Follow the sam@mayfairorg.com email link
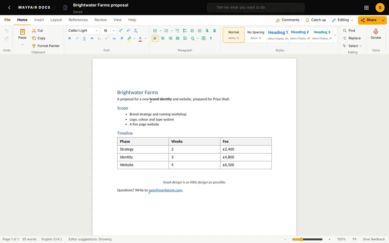Image resolution: width=389 pixels, height=243 pixels. (x=165, y=190)
